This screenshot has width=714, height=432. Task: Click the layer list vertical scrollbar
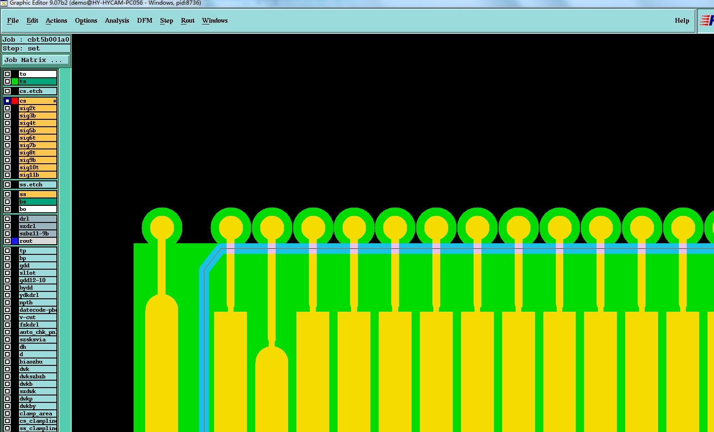tap(65, 250)
